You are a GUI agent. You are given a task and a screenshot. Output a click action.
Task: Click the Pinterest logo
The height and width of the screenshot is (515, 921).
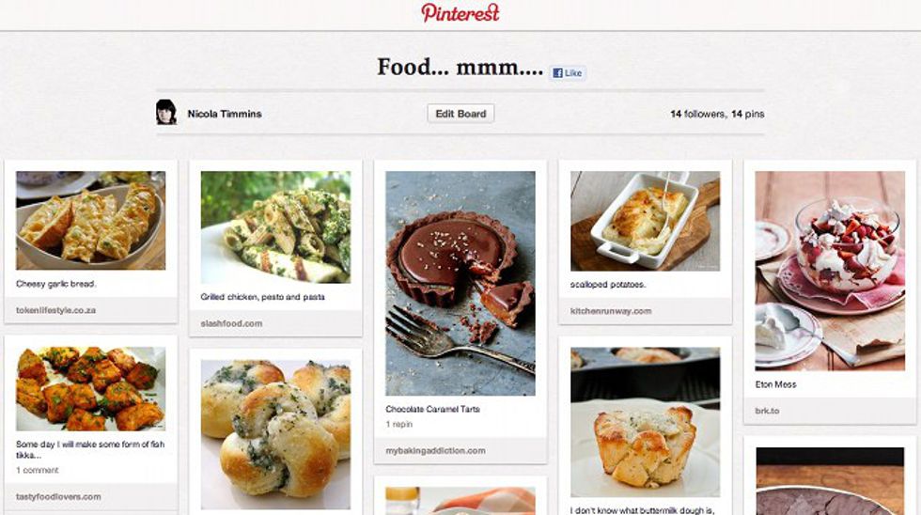460,12
